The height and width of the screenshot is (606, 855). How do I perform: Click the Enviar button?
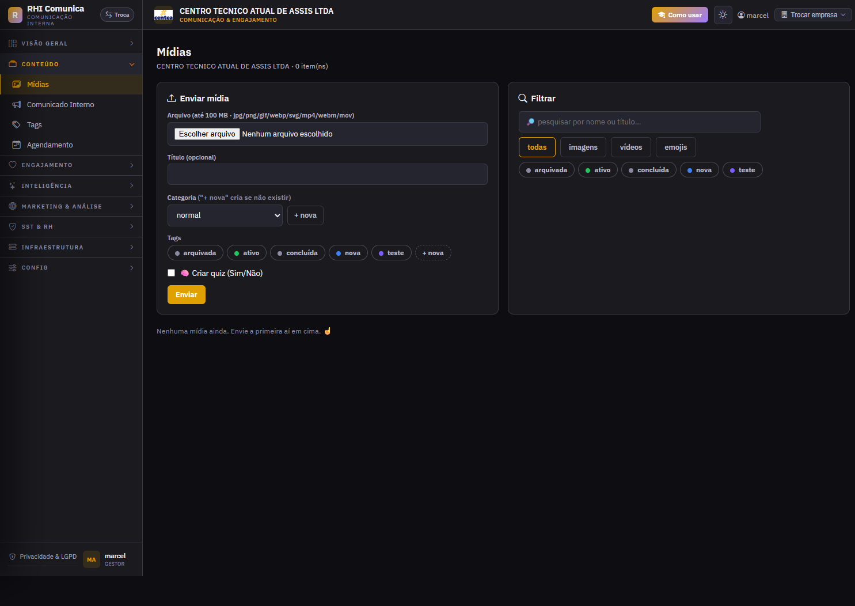[x=187, y=294]
